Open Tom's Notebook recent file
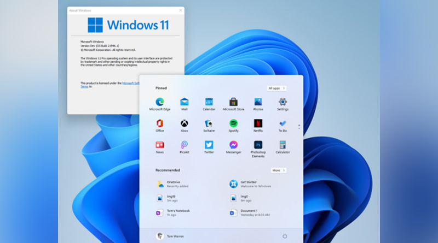Image resolution: width=438 pixels, height=243 pixels. [x=173, y=212]
